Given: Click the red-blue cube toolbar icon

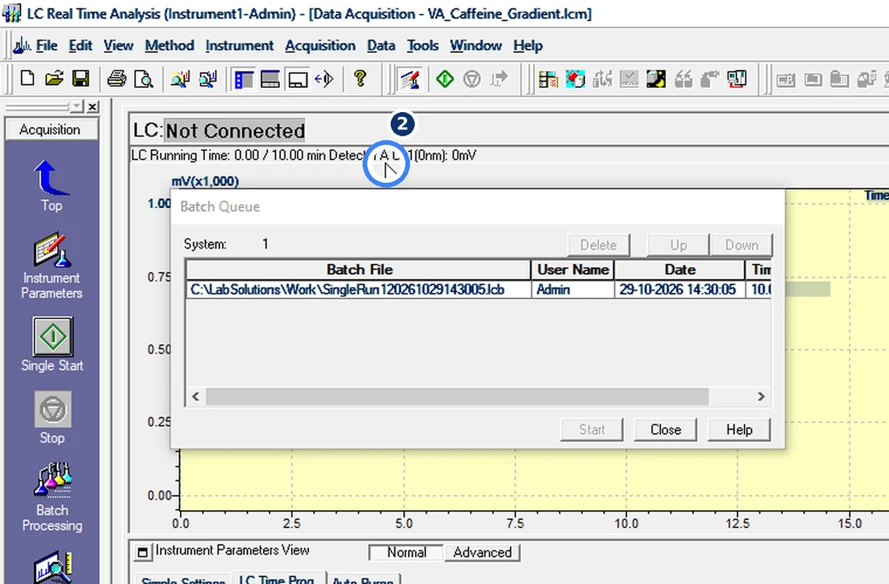Looking at the screenshot, I should point(575,79).
